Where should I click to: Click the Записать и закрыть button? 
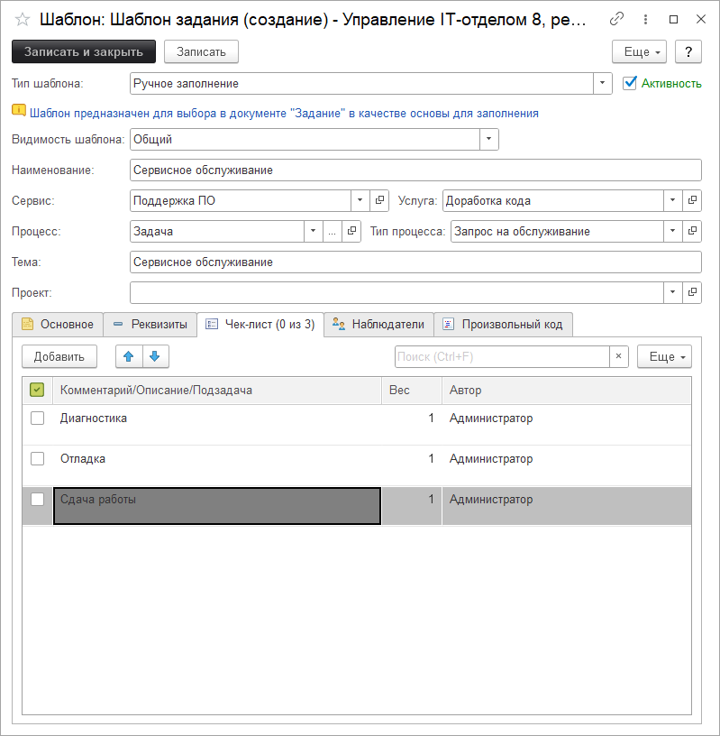[x=83, y=52]
